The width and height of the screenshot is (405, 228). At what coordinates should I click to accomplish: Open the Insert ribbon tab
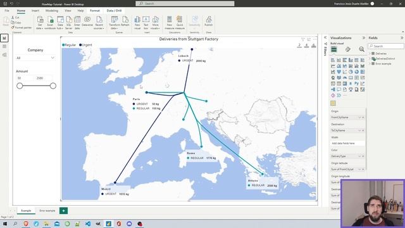coord(35,11)
